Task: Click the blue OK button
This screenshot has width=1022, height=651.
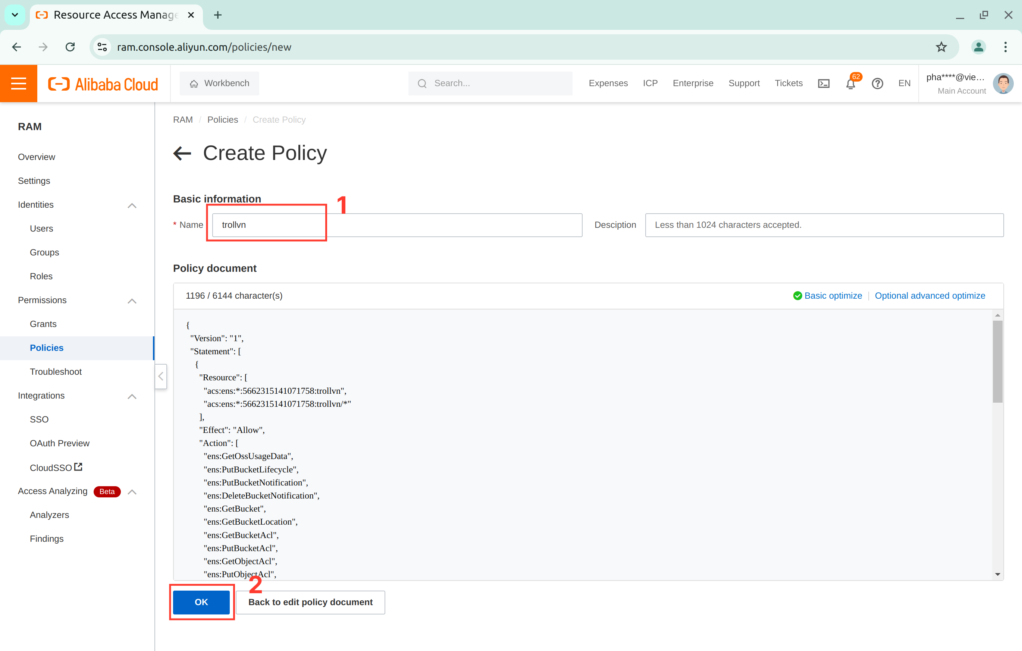Action: point(201,602)
